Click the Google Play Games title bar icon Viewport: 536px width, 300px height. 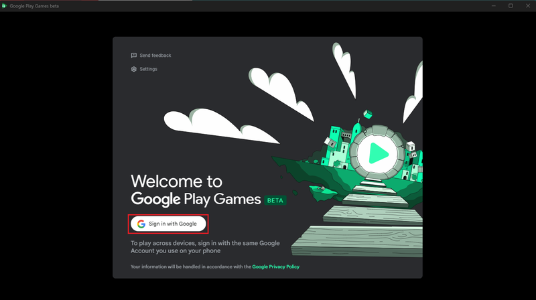click(4, 6)
